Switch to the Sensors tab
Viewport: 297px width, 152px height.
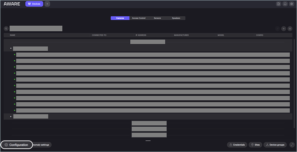(157, 18)
